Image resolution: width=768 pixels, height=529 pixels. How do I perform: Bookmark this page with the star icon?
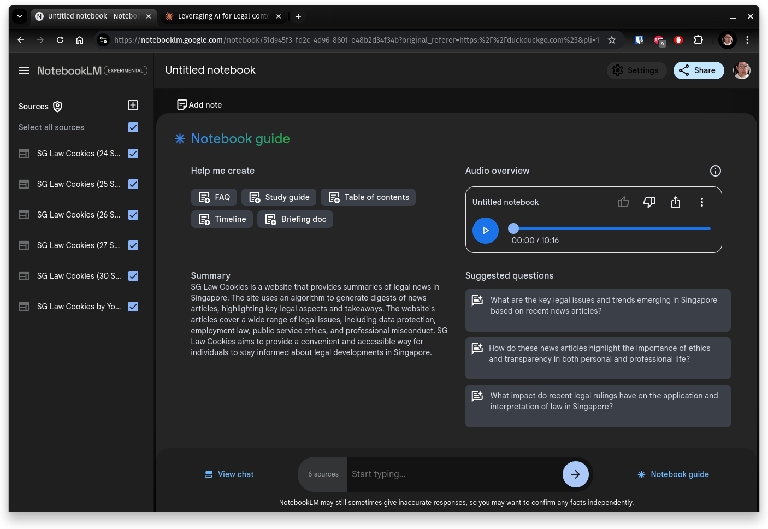click(612, 40)
